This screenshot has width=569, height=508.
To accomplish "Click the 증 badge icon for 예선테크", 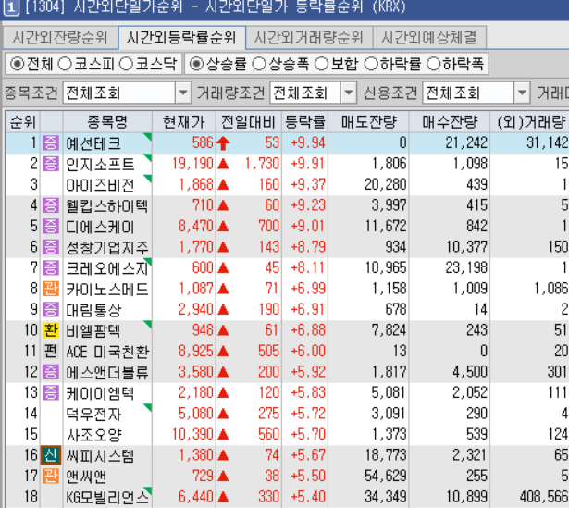I will [x=51, y=143].
